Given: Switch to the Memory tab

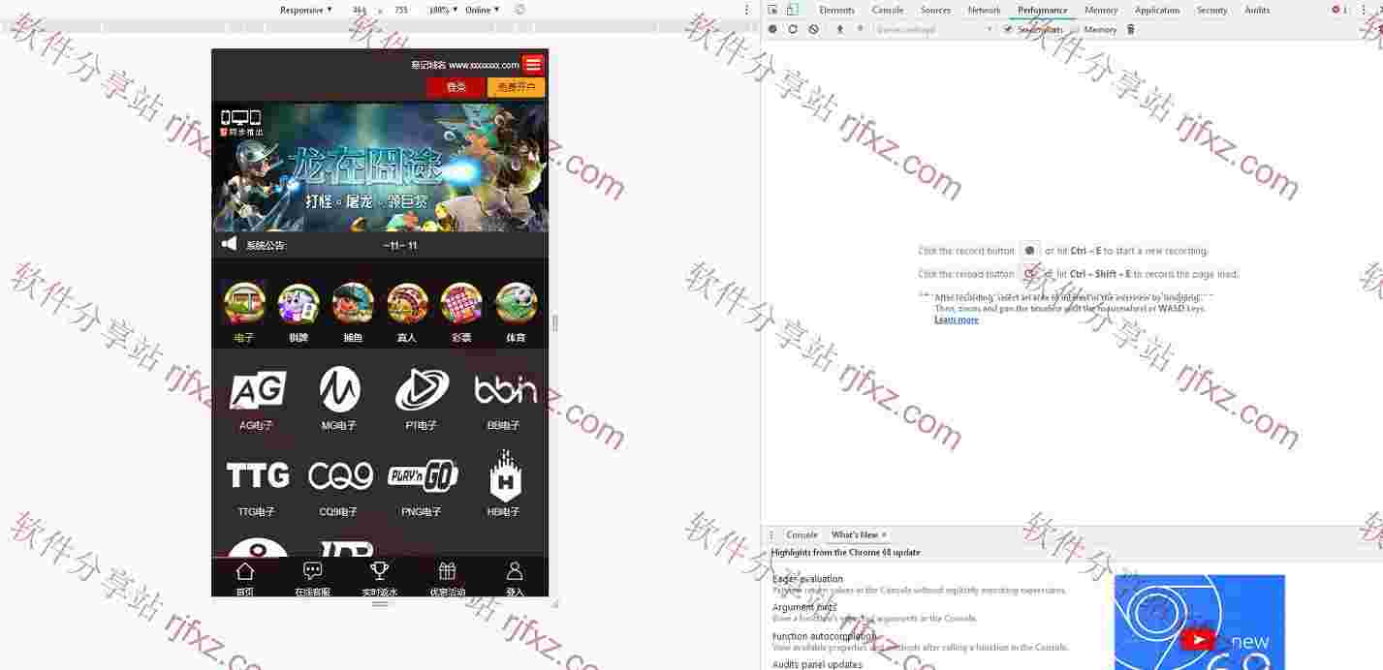Looking at the screenshot, I should click(x=1101, y=10).
